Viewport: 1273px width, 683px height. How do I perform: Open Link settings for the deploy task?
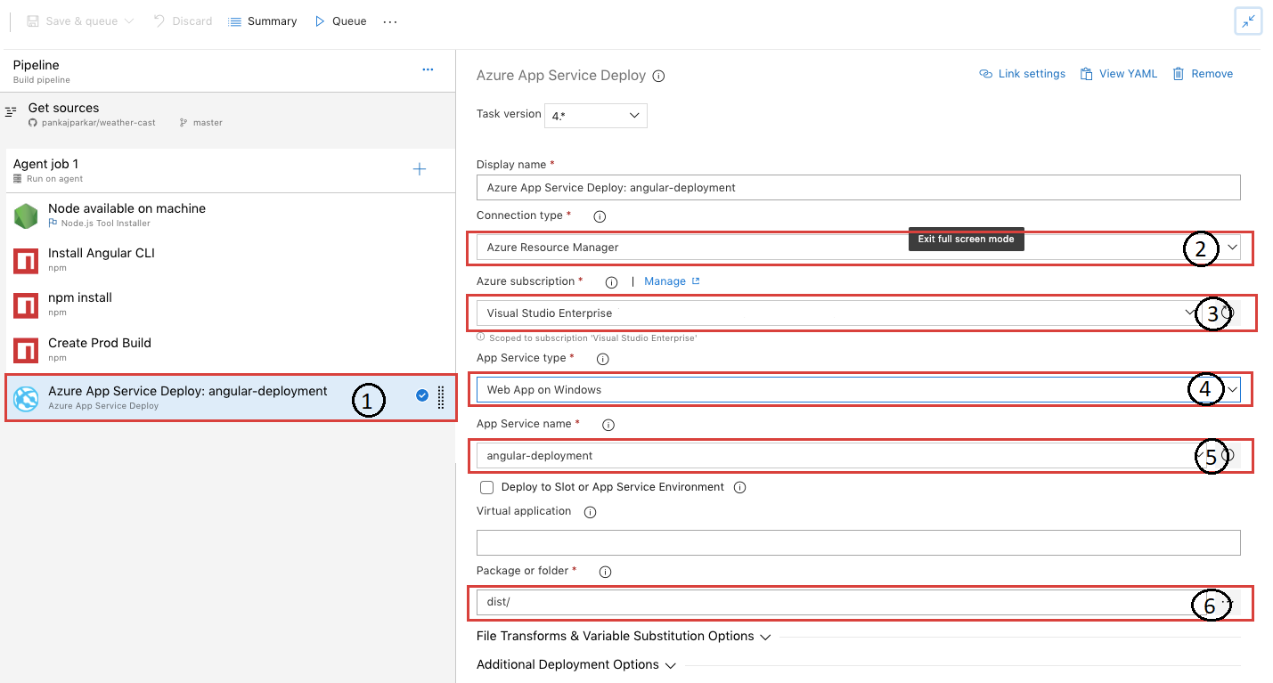(1022, 73)
